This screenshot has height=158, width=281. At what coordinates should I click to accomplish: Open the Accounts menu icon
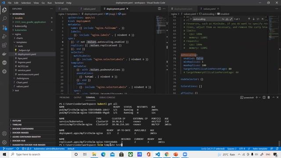4,133
